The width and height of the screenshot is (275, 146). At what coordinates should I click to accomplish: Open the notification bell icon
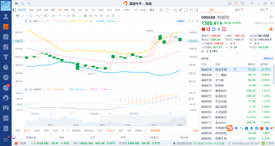[x=23, y=4]
